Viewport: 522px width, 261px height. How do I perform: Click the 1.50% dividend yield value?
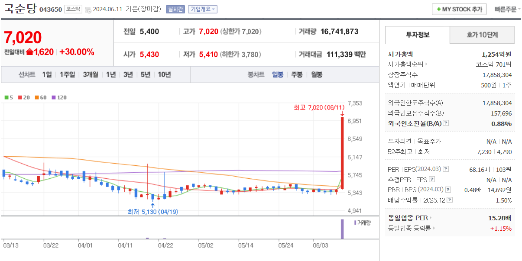(504, 200)
